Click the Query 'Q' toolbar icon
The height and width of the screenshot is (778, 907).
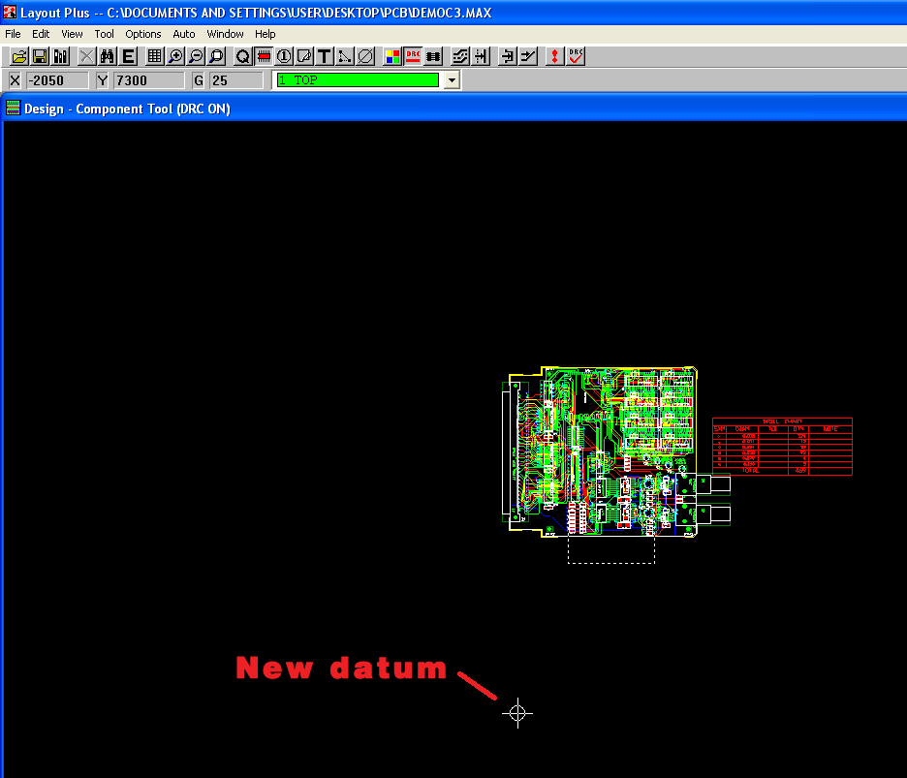243,57
